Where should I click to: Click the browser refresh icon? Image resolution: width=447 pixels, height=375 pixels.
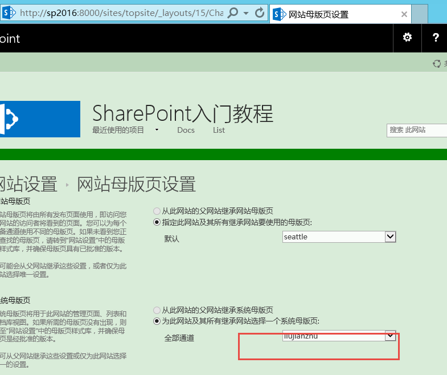pyautogui.click(x=260, y=13)
